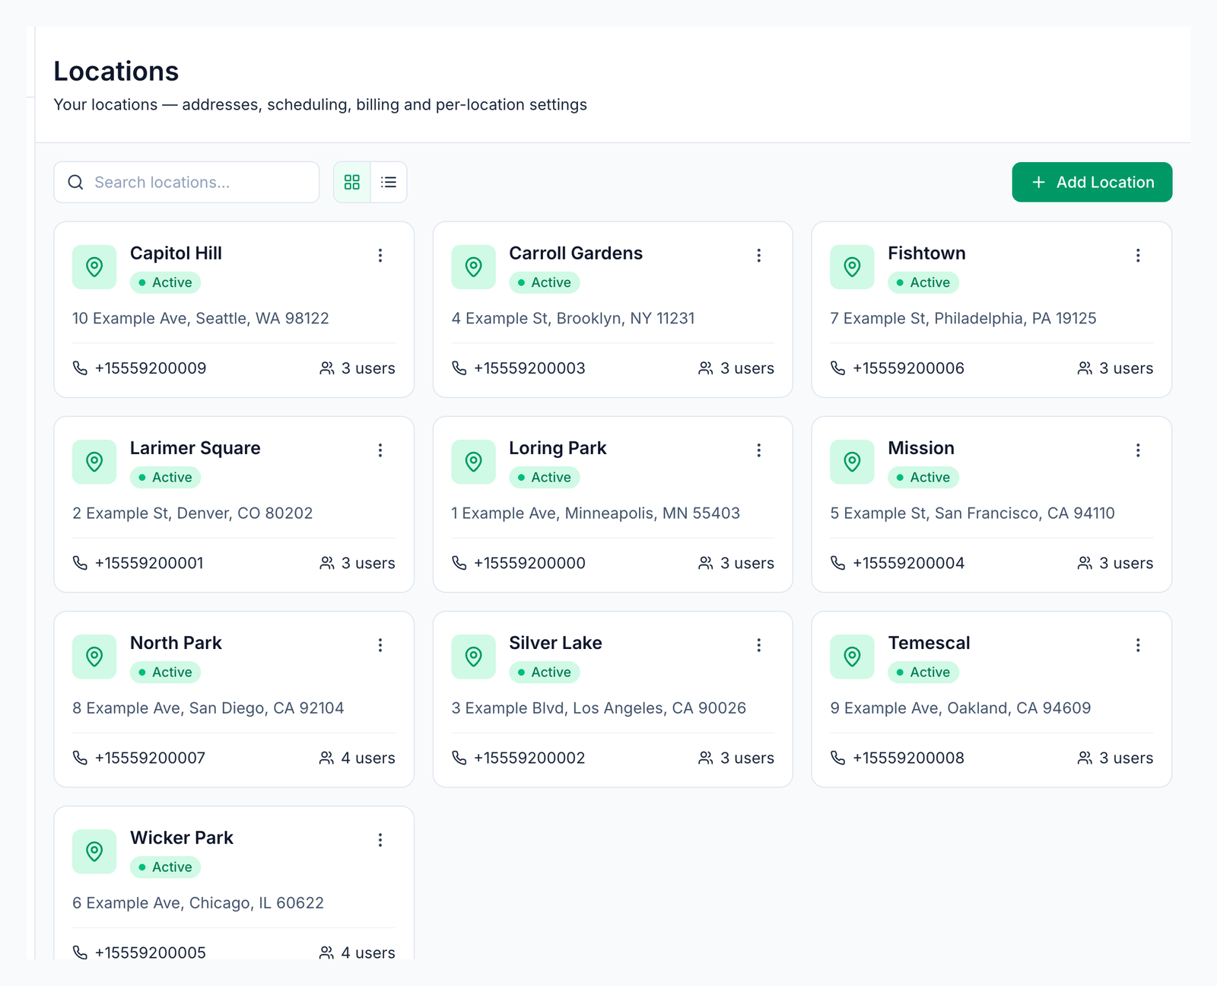Click the North Park pin icon
Viewport: 1217px width, 986px height.
coord(94,657)
